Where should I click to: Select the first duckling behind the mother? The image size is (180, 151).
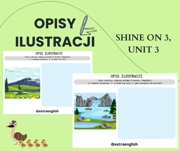coord(22,144)
